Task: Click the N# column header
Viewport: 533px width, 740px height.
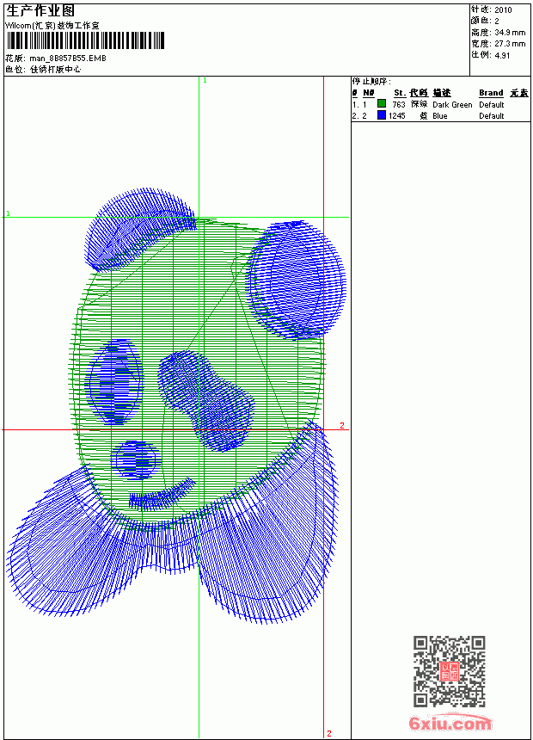Action: click(x=369, y=93)
